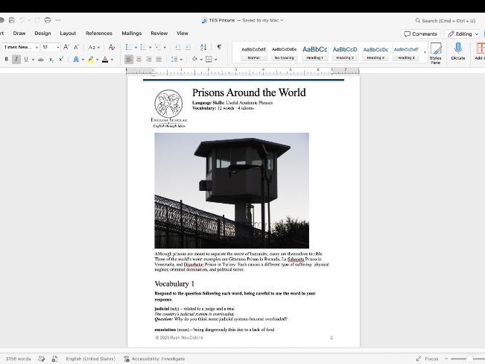Screen dimensions: 485x364
Task: Click track changes status bar icon
Action: coord(54,359)
